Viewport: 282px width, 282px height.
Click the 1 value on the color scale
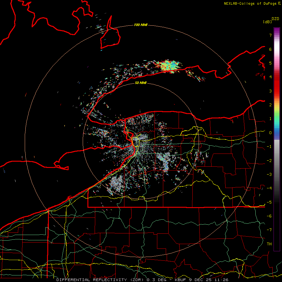(270, 119)
